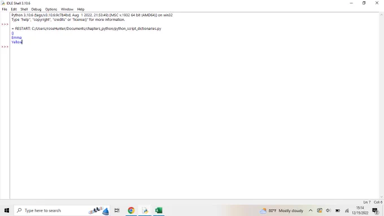The height and width of the screenshot is (216, 384).
Task: Click the search highlights illustration icon
Action: pyautogui.click(x=99, y=210)
